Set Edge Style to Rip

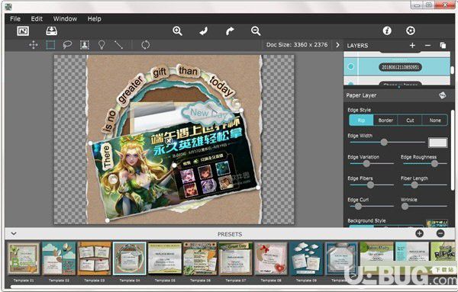361,120
